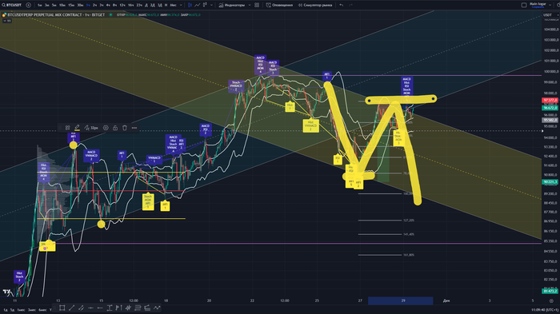
Task: Select the trend line tool
Action: [72, 308]
